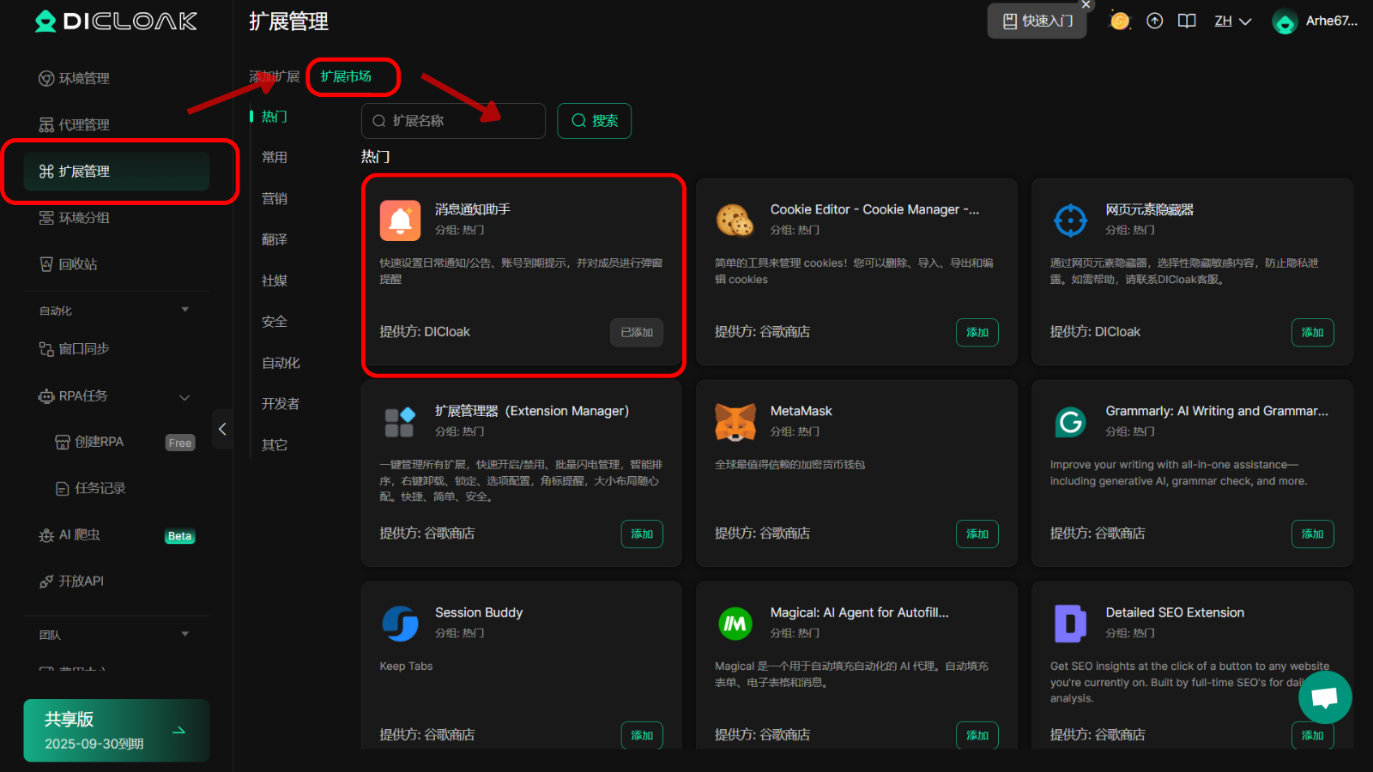Click the Detailed SEO Extension icon

(1071, 624)
